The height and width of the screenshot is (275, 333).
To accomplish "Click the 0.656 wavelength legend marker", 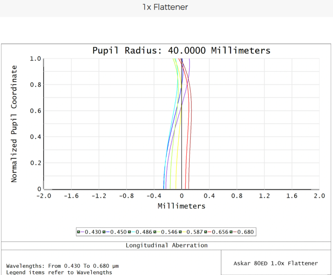I will point(206,232).
